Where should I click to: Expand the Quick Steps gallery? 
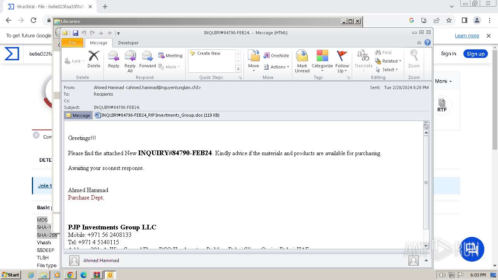click(238, 69)
